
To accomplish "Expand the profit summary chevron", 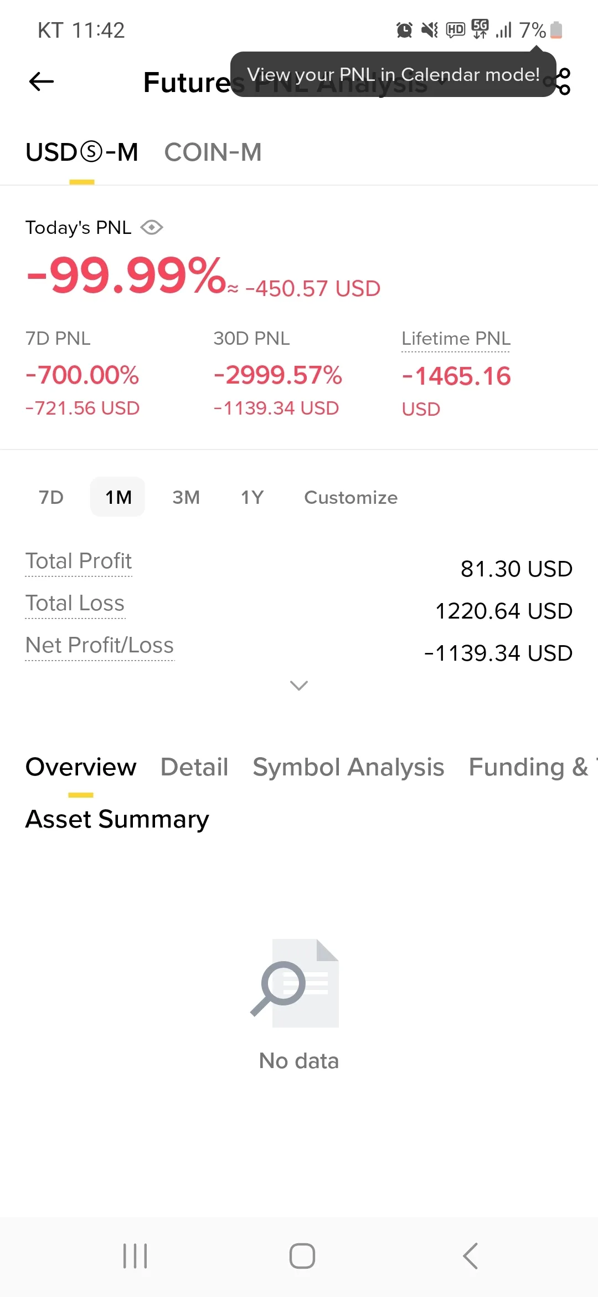I will pos(299,686).
